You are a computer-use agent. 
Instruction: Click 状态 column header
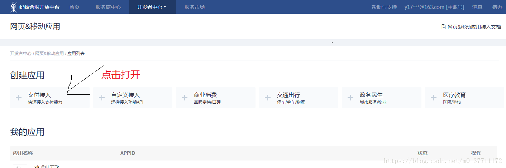[423, 153]
